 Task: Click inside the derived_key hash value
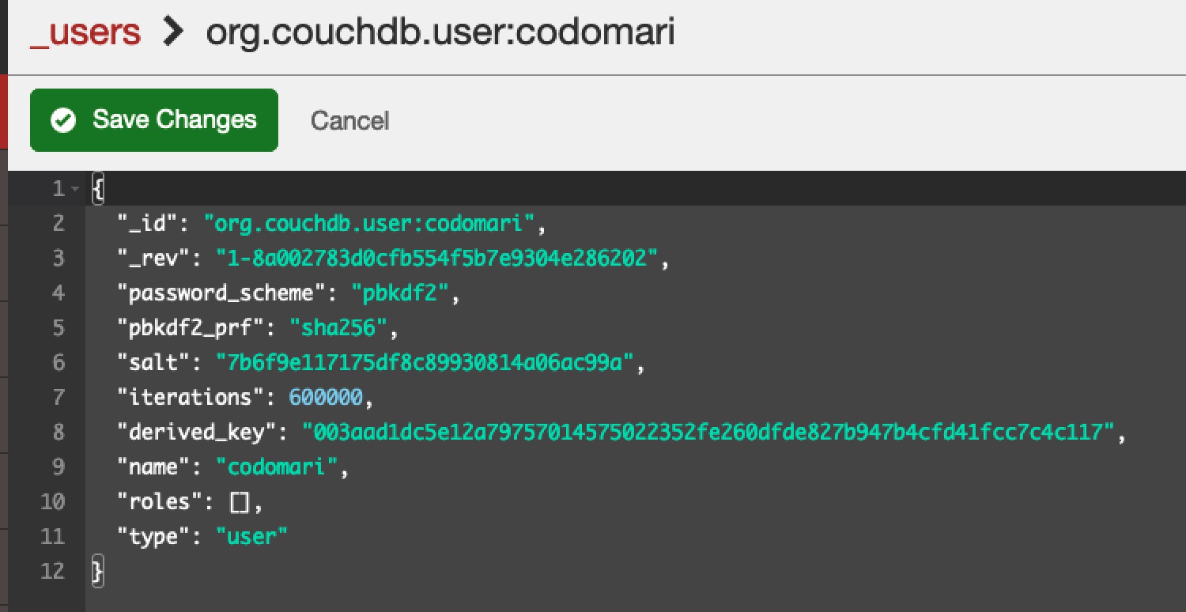tap(708, 432)
